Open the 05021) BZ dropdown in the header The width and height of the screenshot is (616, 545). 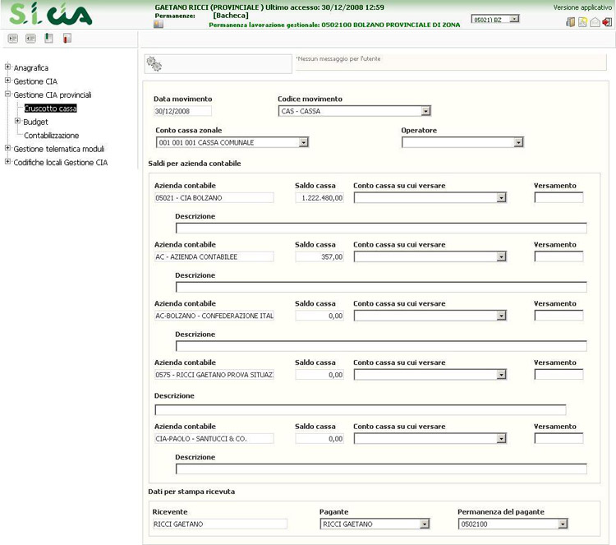coord(495,19)
